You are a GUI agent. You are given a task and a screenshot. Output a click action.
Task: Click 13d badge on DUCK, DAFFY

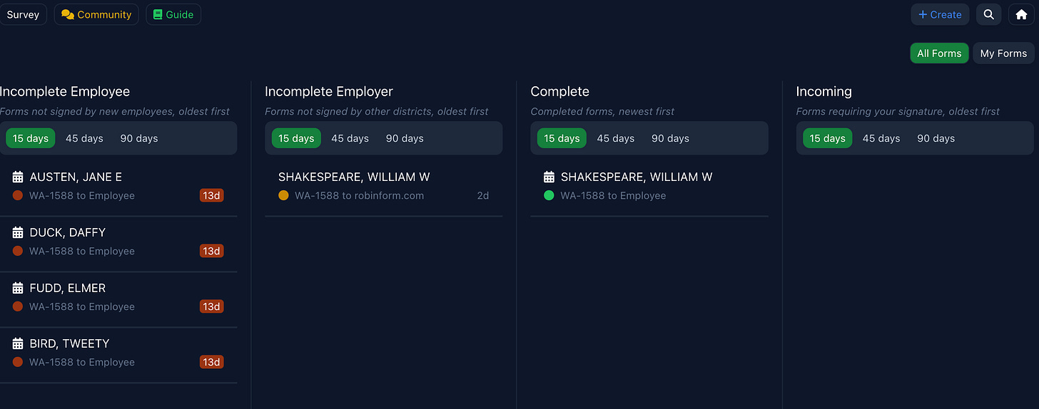pos(211,251)
